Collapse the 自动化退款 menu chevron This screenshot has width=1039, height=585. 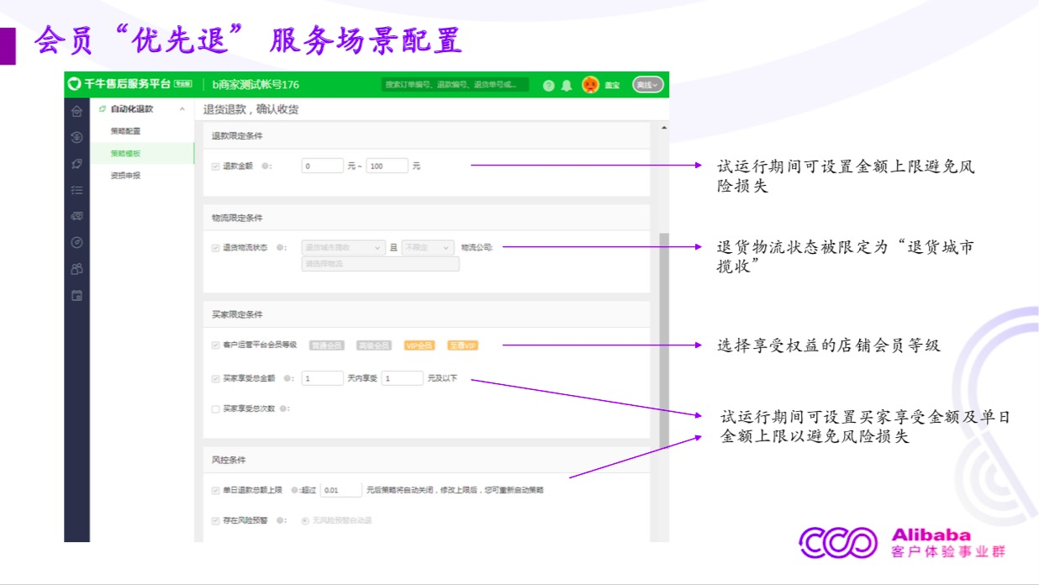click(182, 109)
